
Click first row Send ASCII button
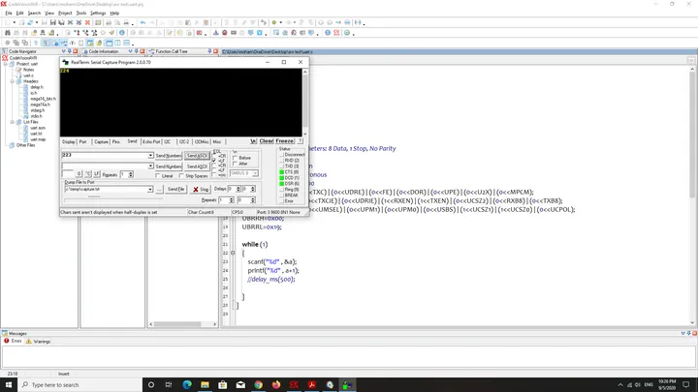[x=197, y=156]
